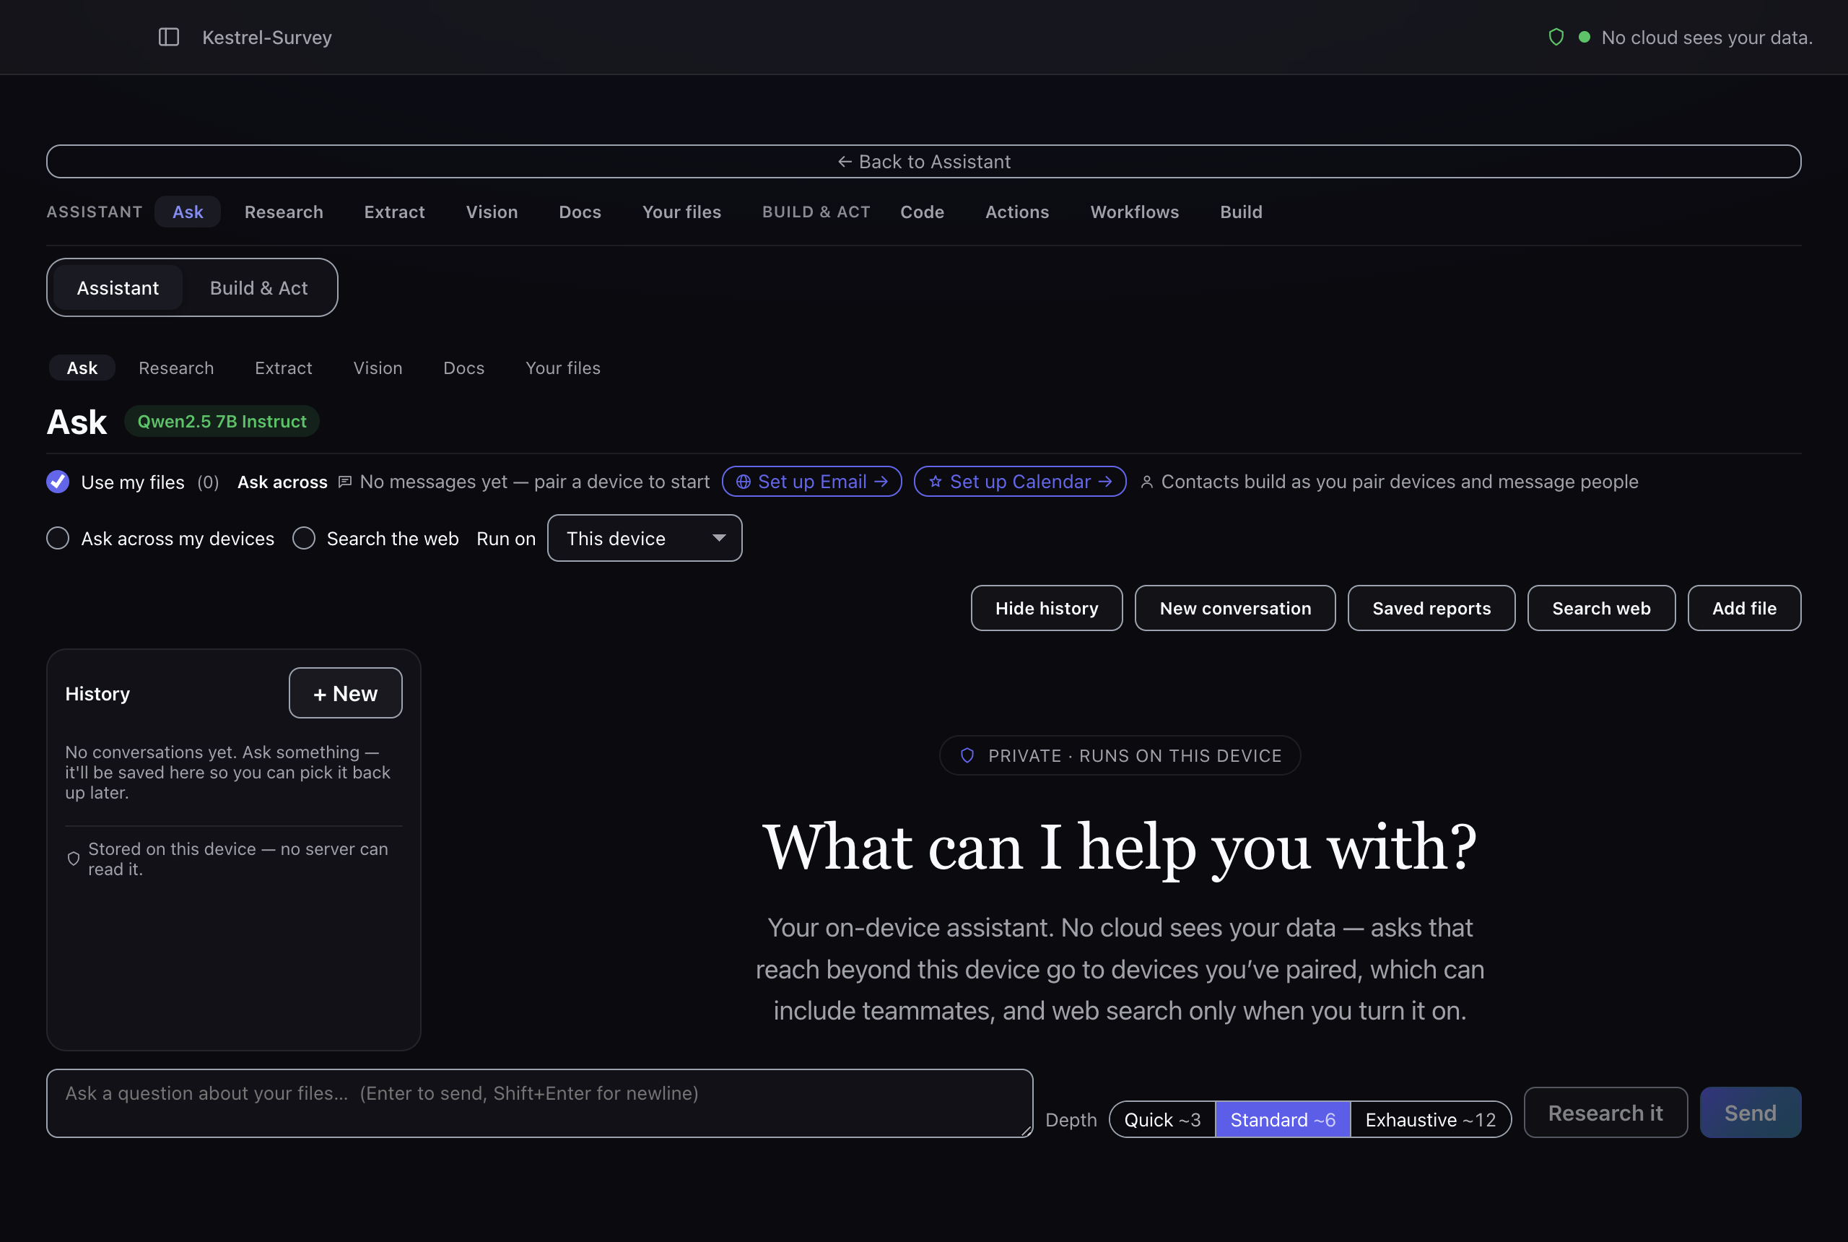Open the Research tab in top navigation

tap(284, 212)
